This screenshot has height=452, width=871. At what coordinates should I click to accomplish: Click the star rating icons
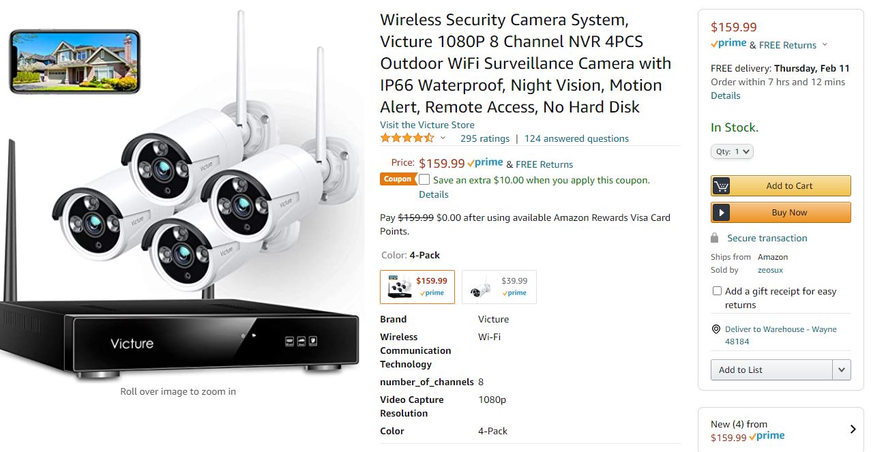(x=407, y=138)
